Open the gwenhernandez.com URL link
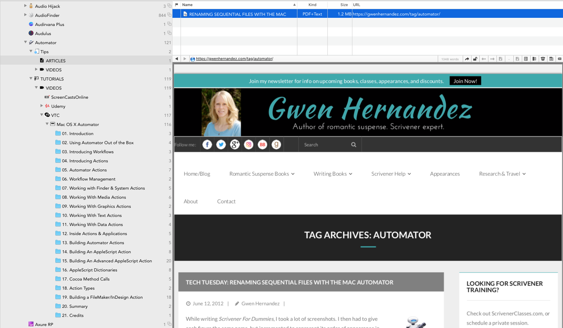This screenshot has height=328, width=563. pyautogui.click(x=234, y=59)
